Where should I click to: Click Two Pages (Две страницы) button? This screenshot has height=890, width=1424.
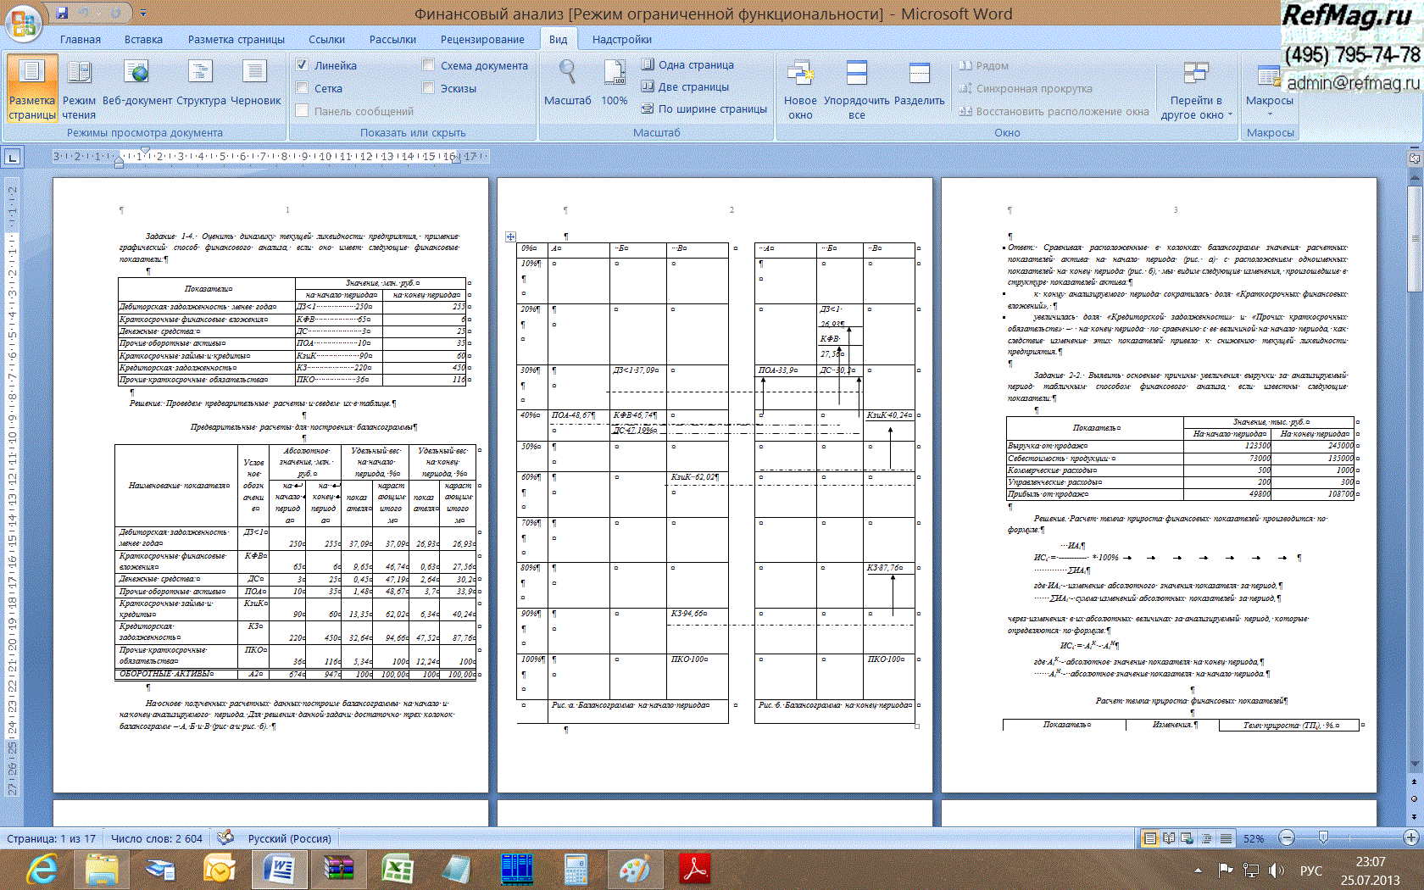[x=685, y=86]
